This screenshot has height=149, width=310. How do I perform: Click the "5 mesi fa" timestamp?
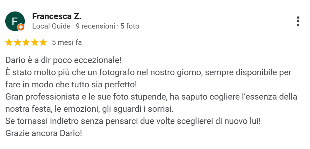coord(67,43)
